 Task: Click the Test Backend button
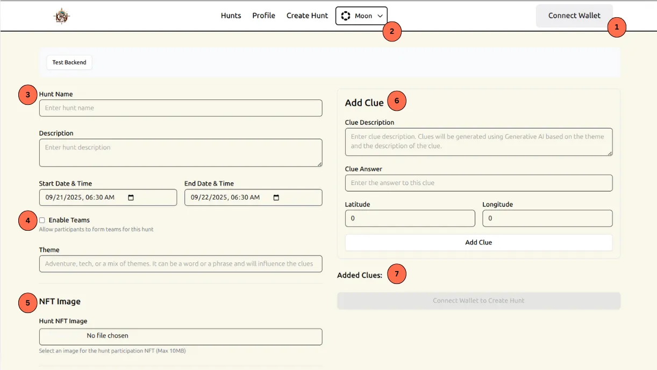69,62
